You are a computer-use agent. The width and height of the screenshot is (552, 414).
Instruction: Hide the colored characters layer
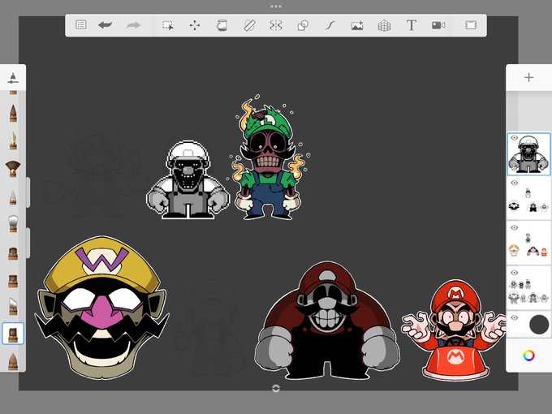pyautogui.click(x=514, y=228)
